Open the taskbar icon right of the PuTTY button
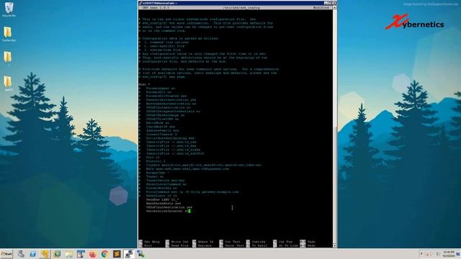The width and height of the screenshot is (461, 259). pos(141,254)
